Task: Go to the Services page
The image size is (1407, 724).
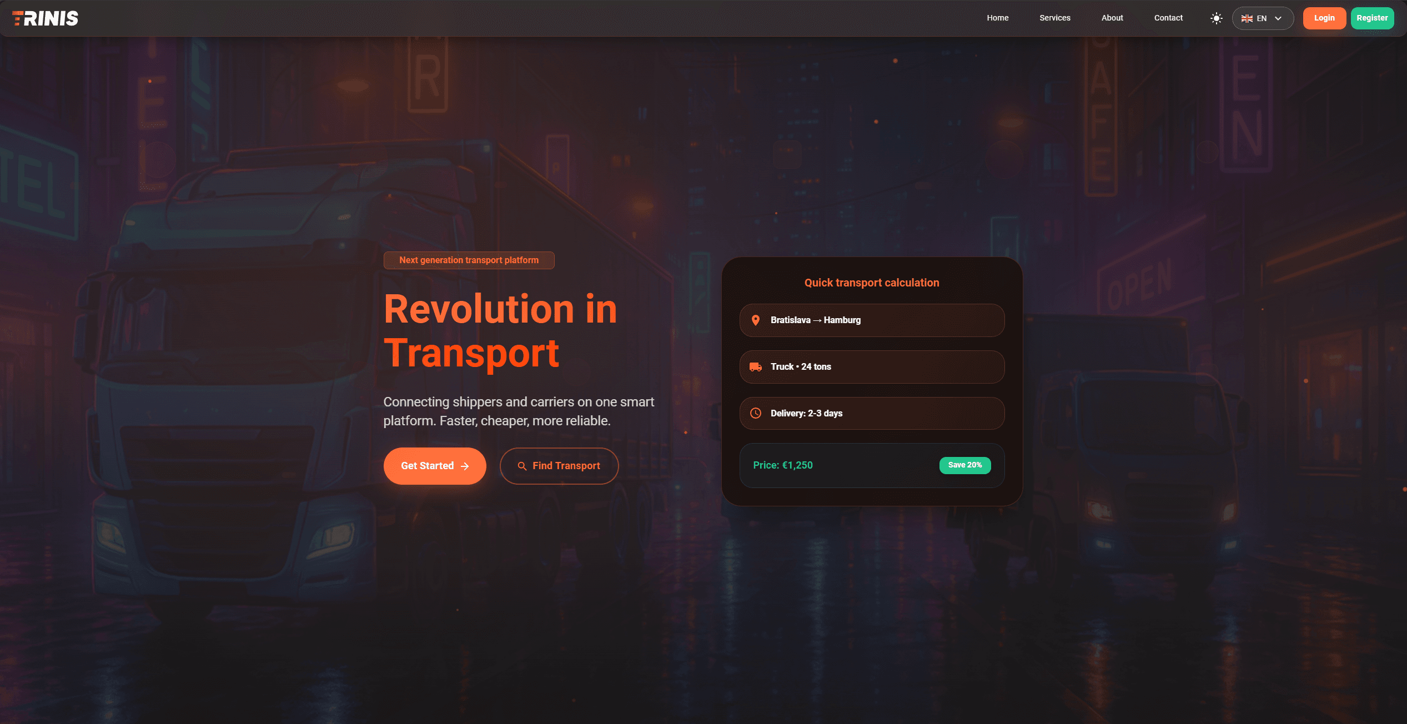Action: click(1054, 18)
